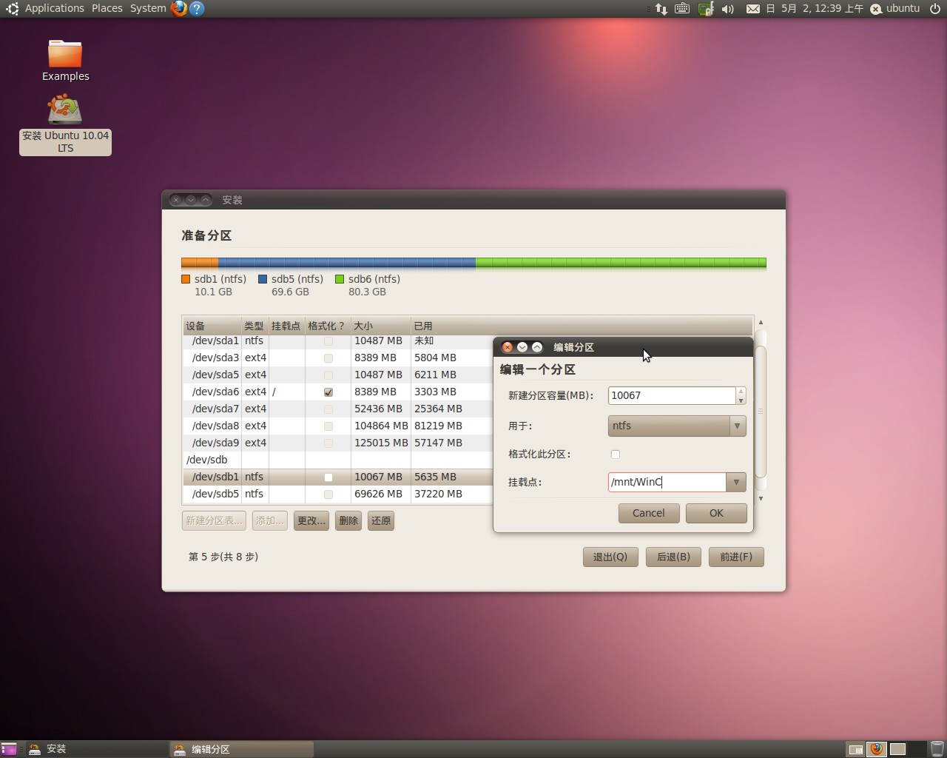Click the 前进(F) forward button
Screen dimensions: 947x758
coord(736,557)
